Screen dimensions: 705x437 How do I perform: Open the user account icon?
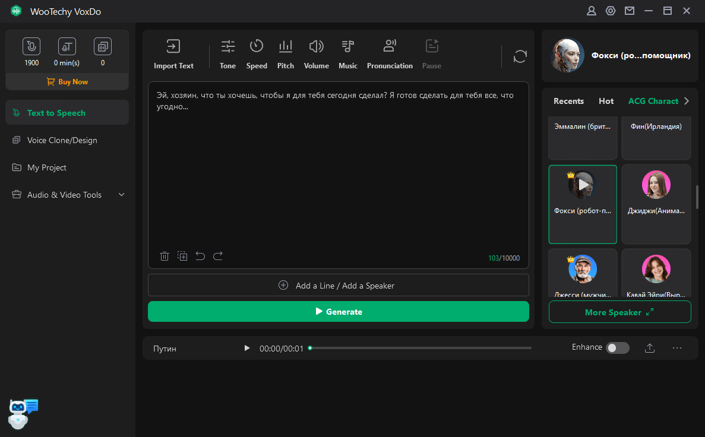click(591, 11)
